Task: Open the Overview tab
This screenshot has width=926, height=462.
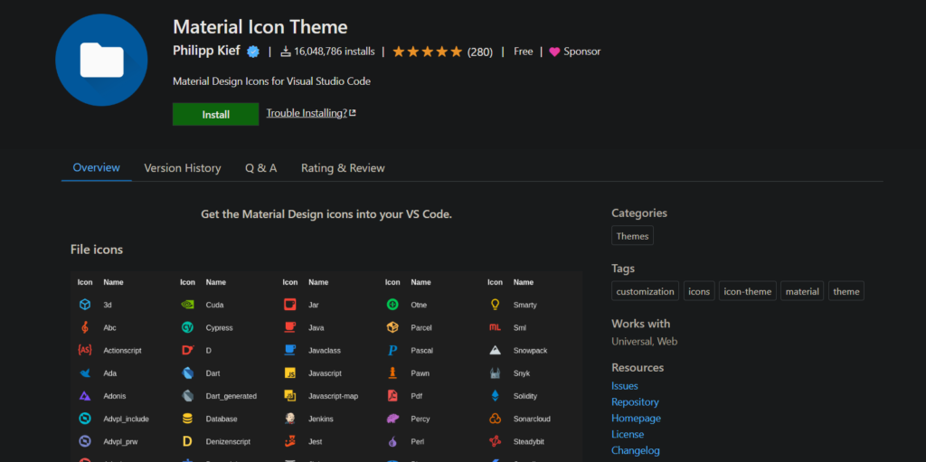Action: pos(96,168)
